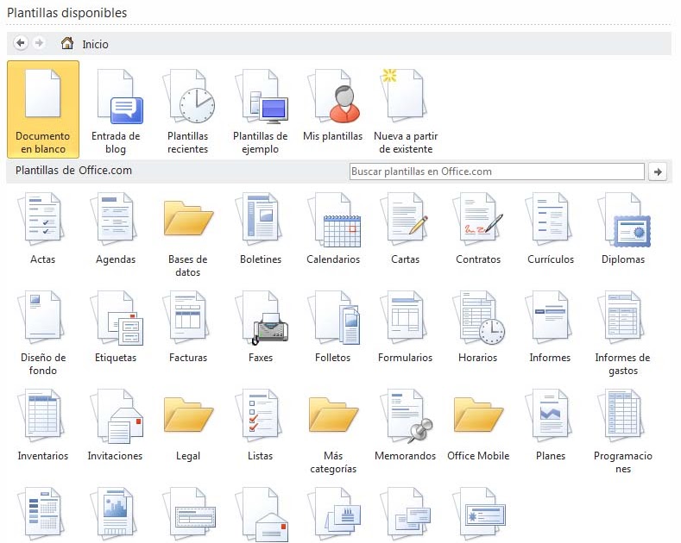This screenshot has width=681, height=543.
Task: Open the Boletines template category
Action: [261, 228]
